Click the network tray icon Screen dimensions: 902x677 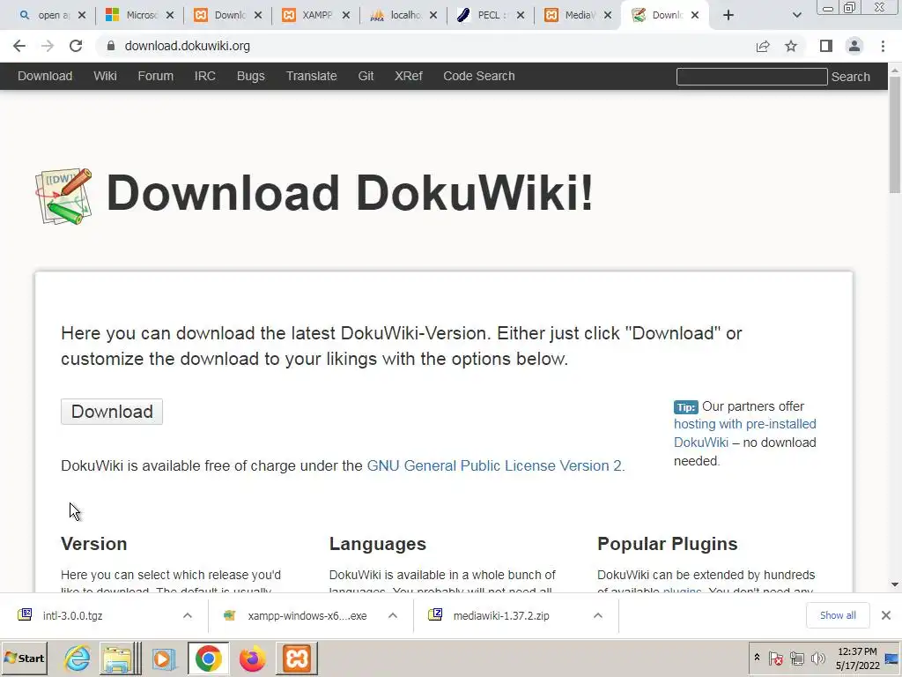[797, 658]
